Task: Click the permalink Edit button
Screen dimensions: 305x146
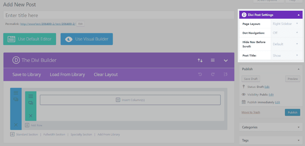Action: (x=80, y=24)
